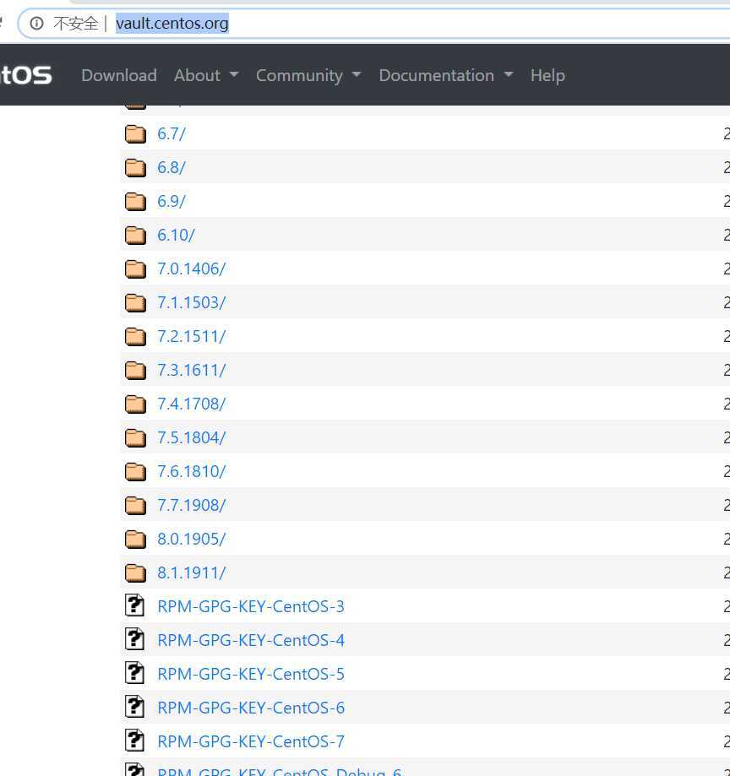Click the CentOS logo in navbar
The width and height of the screenshot is (730, 776).
(25, 75)
